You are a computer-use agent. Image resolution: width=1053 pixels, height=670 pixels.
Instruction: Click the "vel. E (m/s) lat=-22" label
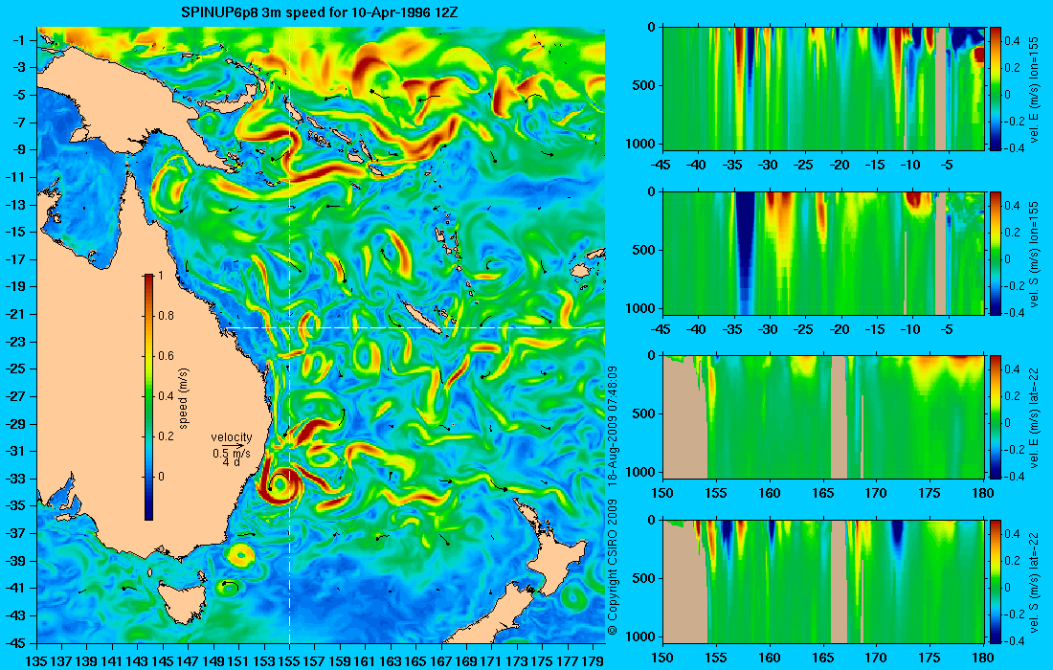tap(1035, 417)
